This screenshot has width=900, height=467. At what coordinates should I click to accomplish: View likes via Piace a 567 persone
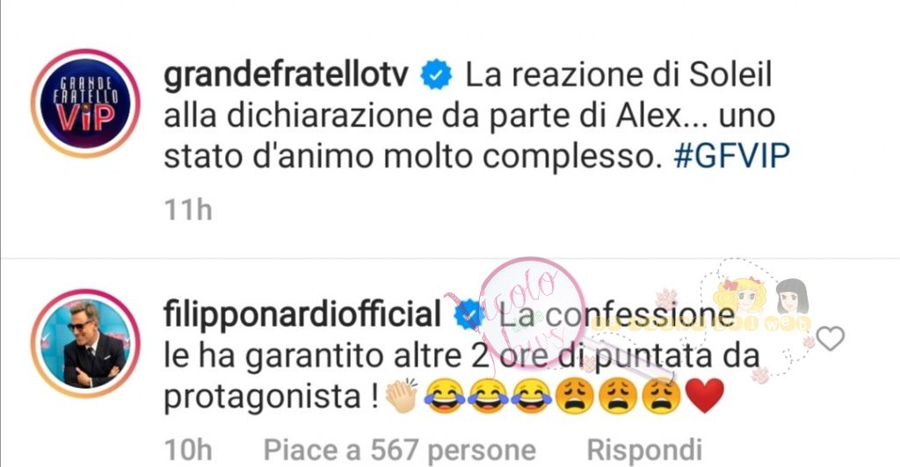click(400, 449)
